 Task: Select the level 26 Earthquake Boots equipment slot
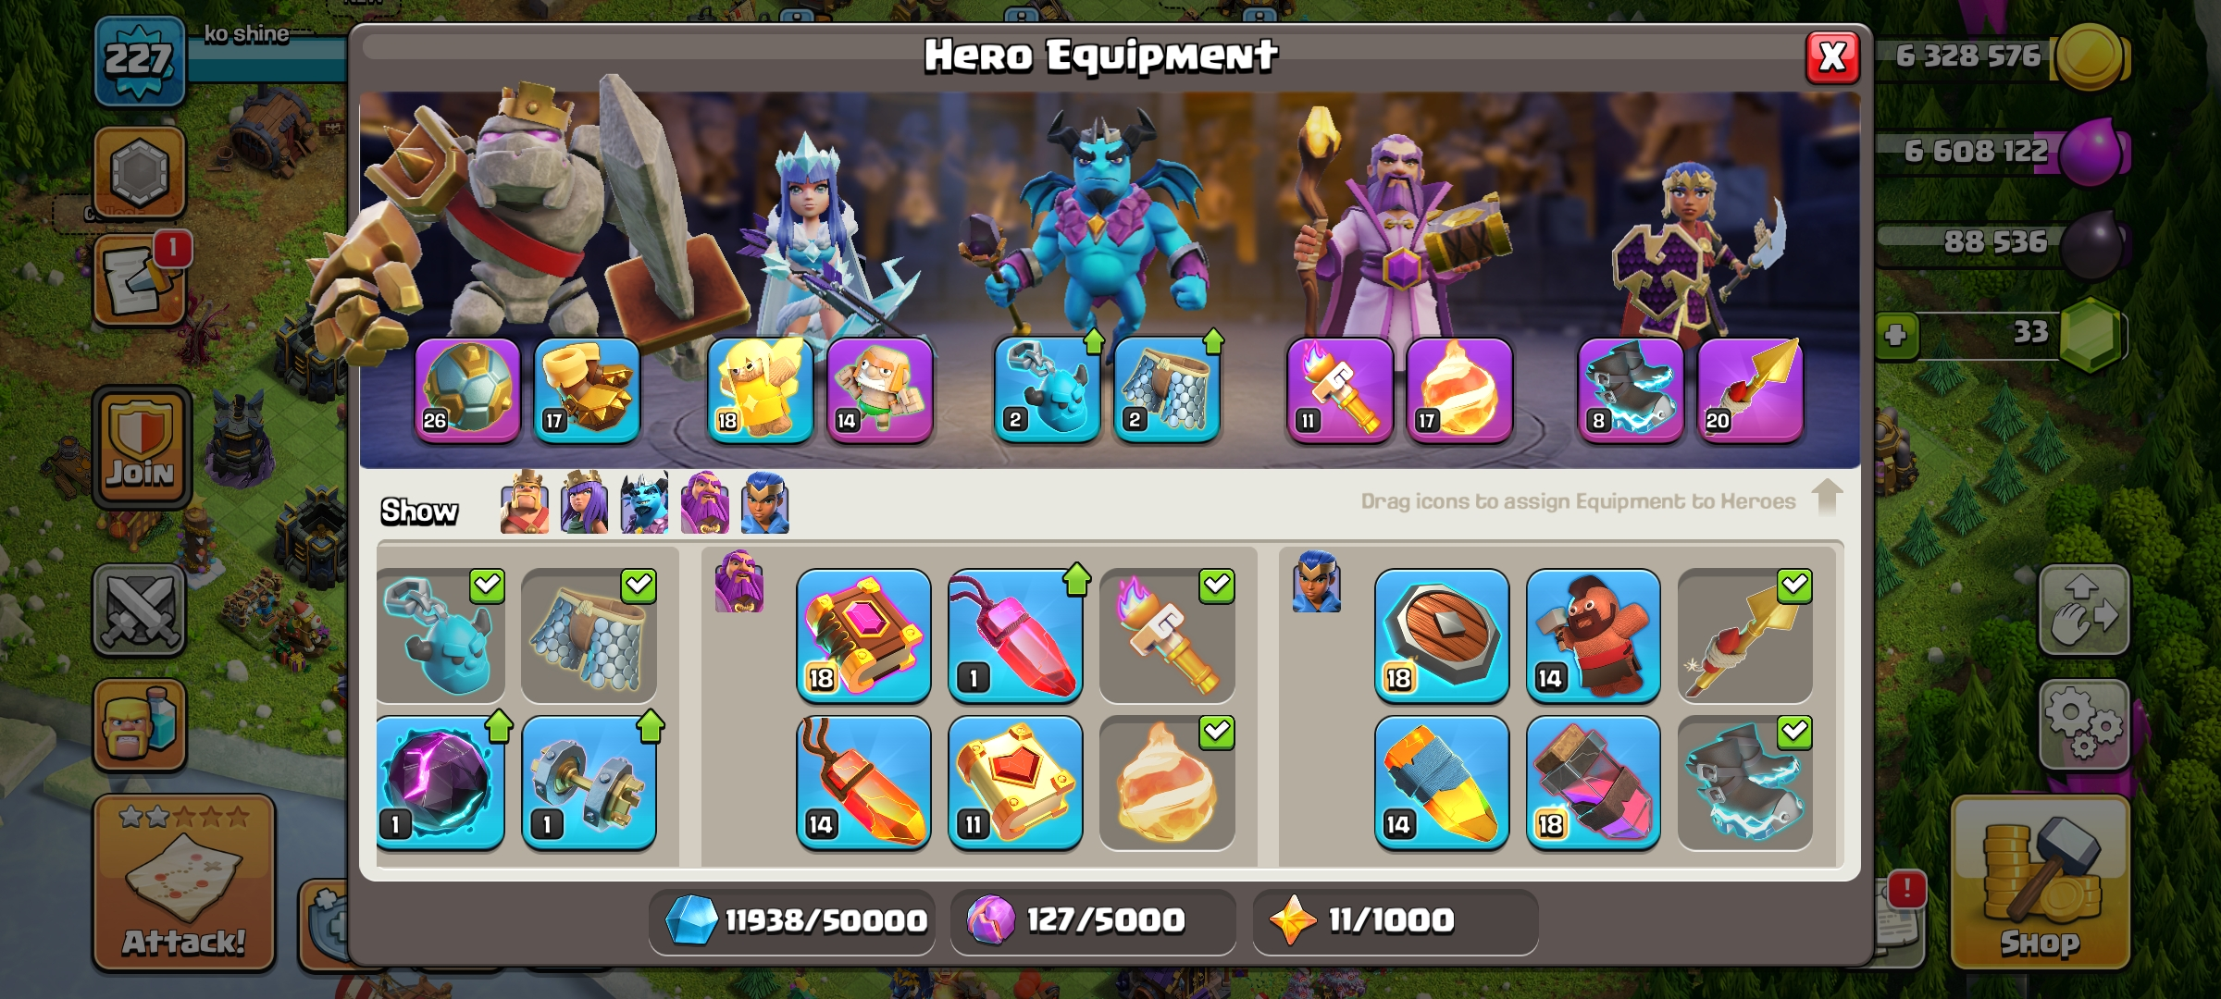[467, 389]
